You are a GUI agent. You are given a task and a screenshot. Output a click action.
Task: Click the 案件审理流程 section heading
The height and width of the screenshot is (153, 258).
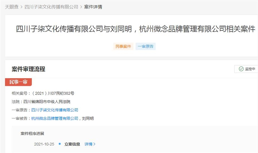click(28, 69)
